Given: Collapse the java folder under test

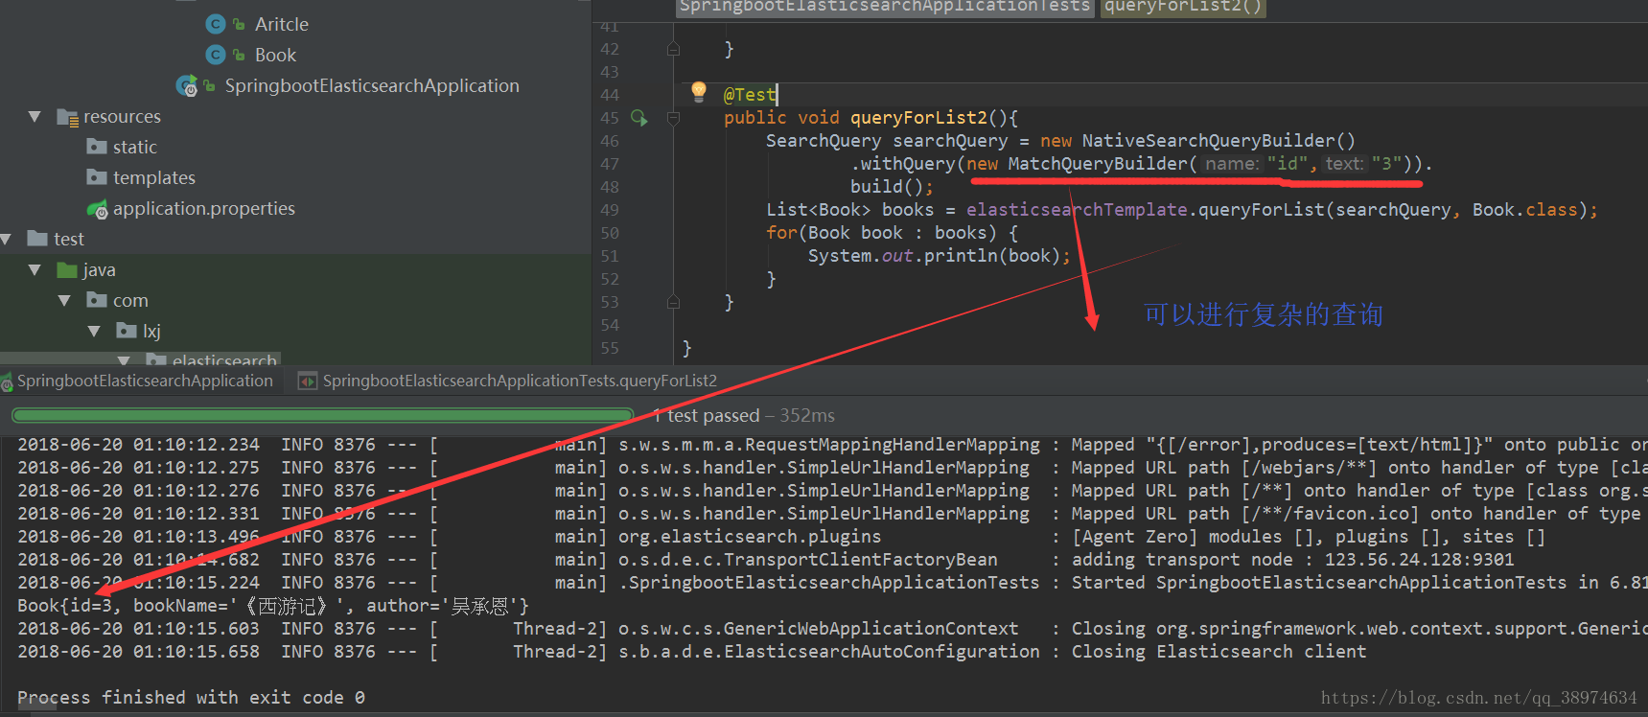Looking at the screenshot, I should pos(35,269).
